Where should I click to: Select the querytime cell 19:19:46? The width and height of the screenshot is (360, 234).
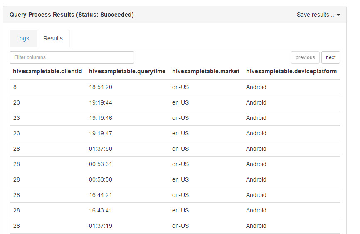click(101, 118)
